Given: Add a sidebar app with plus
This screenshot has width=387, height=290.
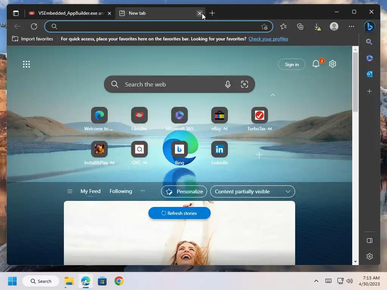Looking at the screenshot, I should click(x=370, y=91).
